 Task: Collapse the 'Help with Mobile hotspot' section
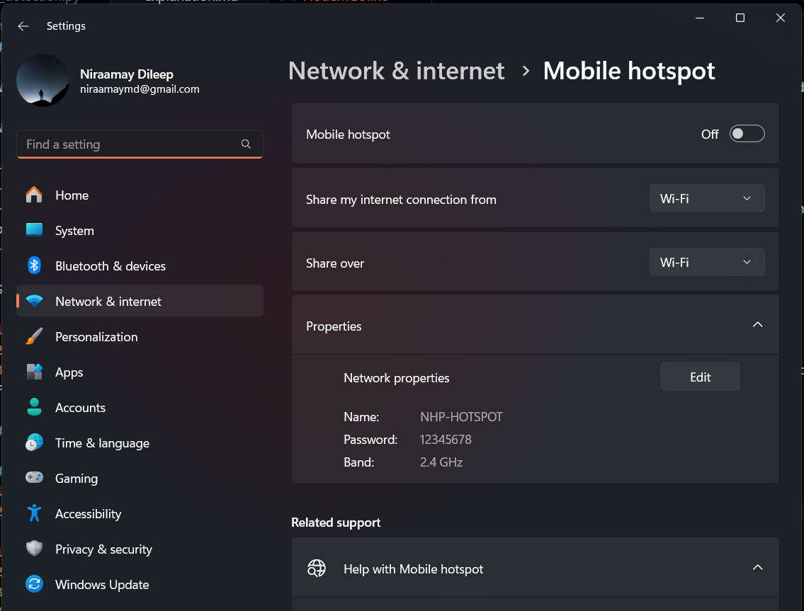click(757, 568)
